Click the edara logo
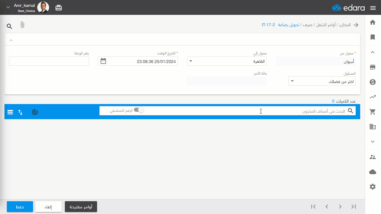 (348, 8)
